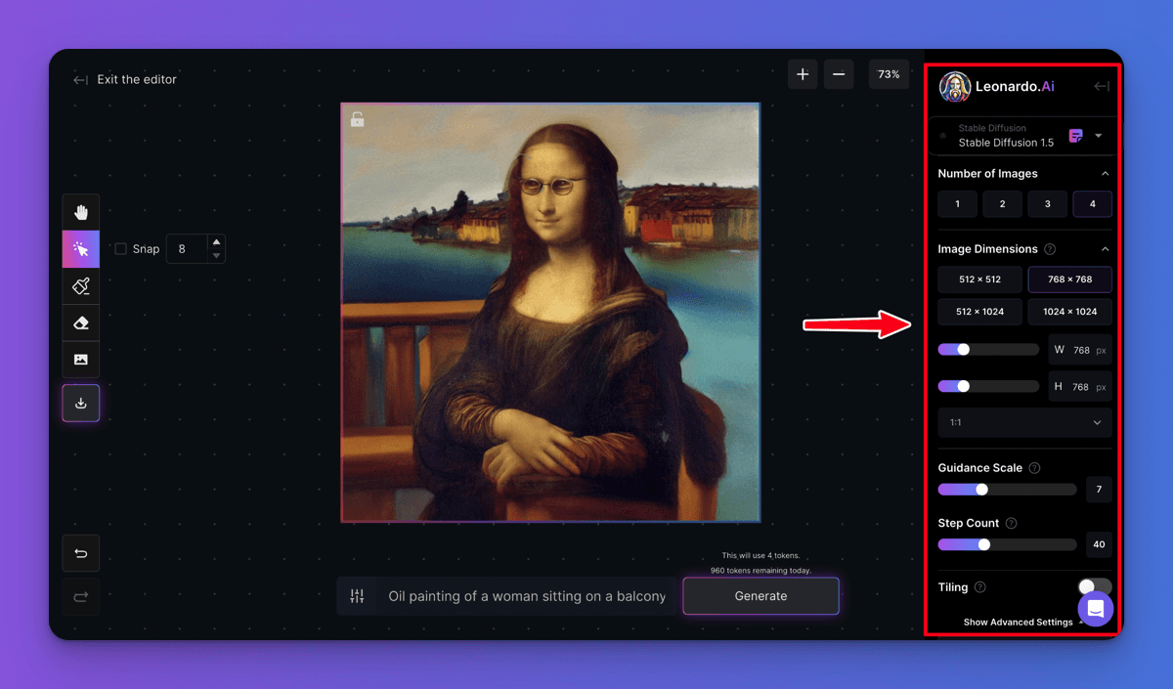Collapse sidebar with arrow next to Leonardo.Ai
Image resolution: width=1173 pixels, height=689 pixels.
1102,86
